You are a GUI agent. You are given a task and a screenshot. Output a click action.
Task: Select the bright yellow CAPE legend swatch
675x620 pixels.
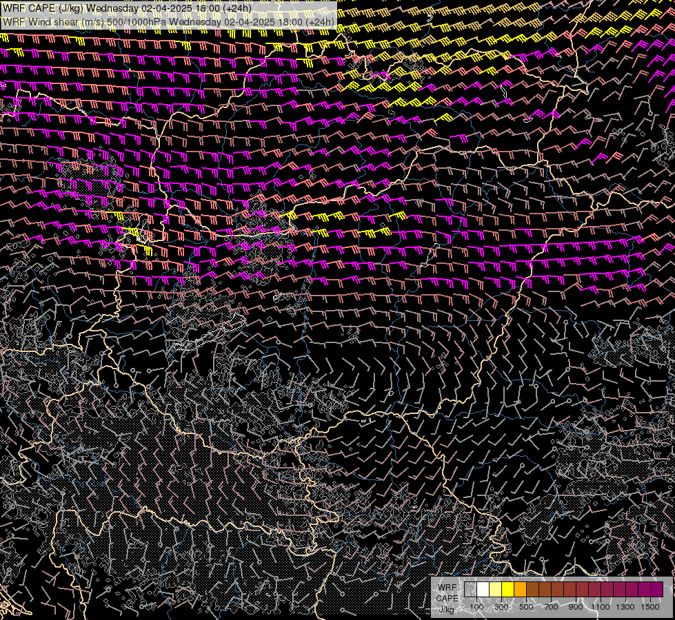click(508, 590)
